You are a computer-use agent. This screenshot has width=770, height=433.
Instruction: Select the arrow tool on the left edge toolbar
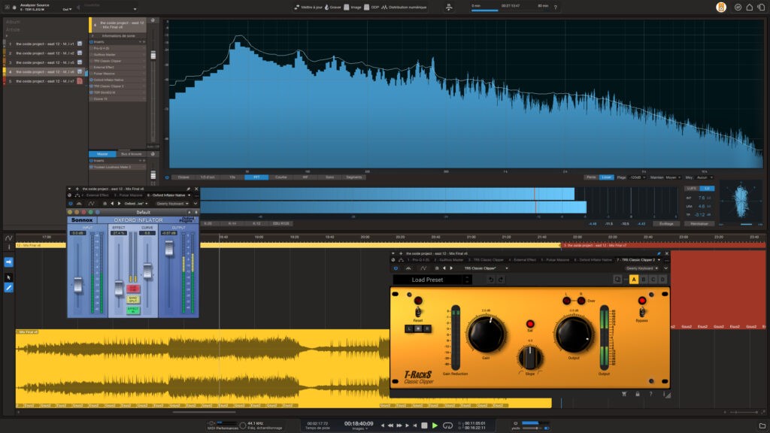pos(8,277)
